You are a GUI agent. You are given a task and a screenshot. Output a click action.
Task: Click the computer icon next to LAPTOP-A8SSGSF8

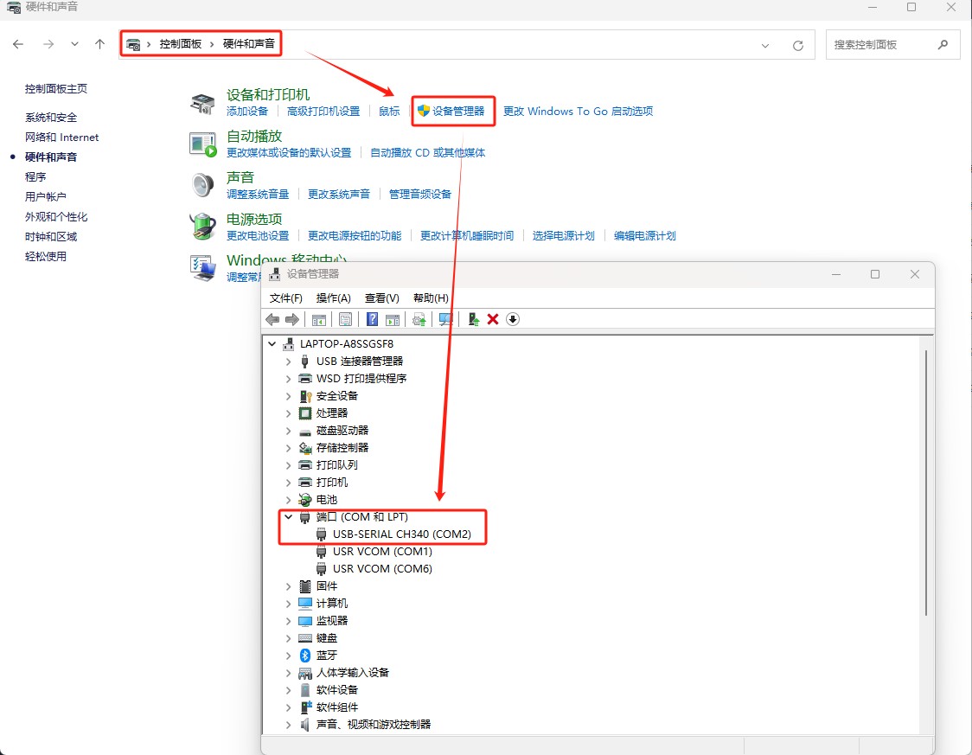click(x=288, y=344)
